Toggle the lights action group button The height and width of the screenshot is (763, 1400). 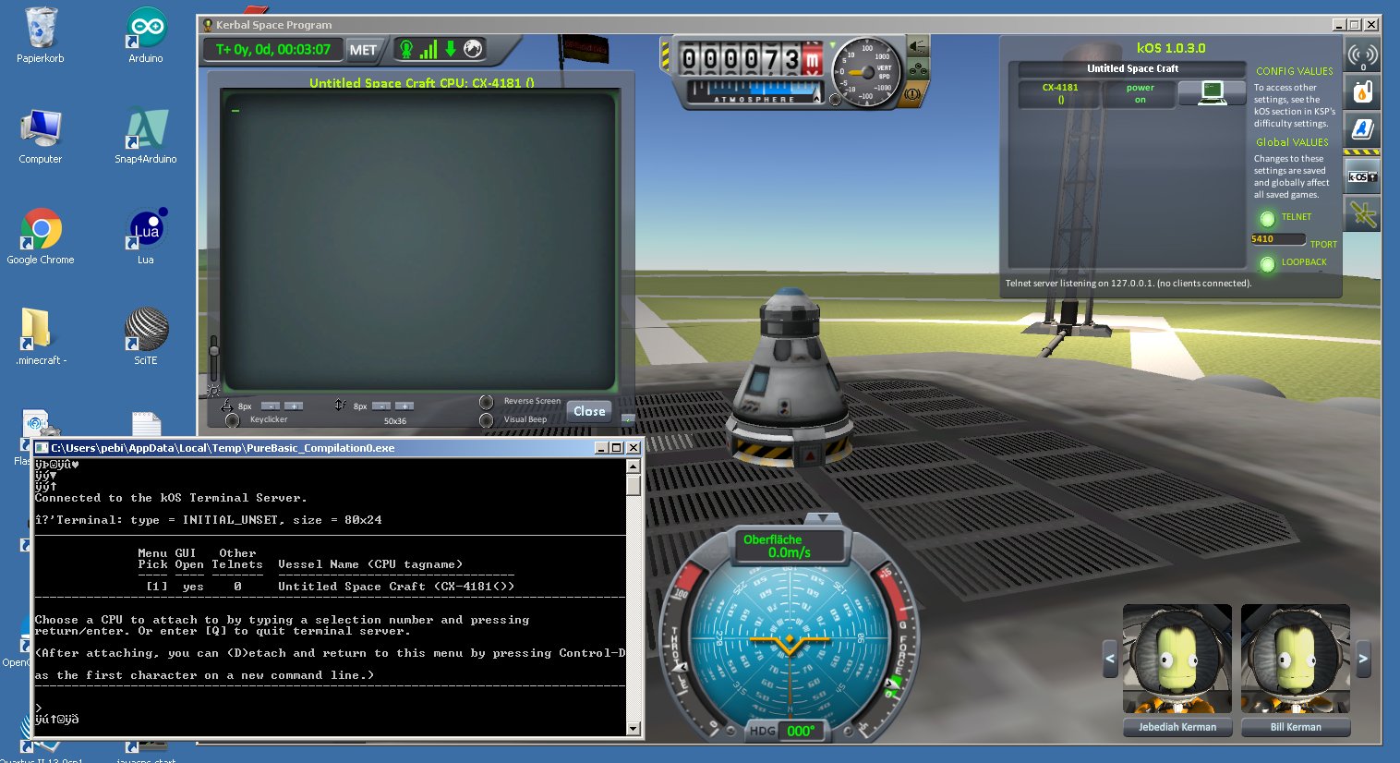point(919,46)
